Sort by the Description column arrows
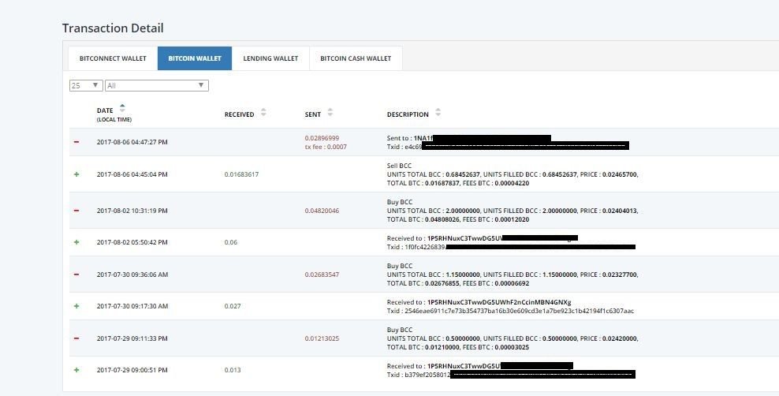Screen dimensions: 779x396 point(438,112)
